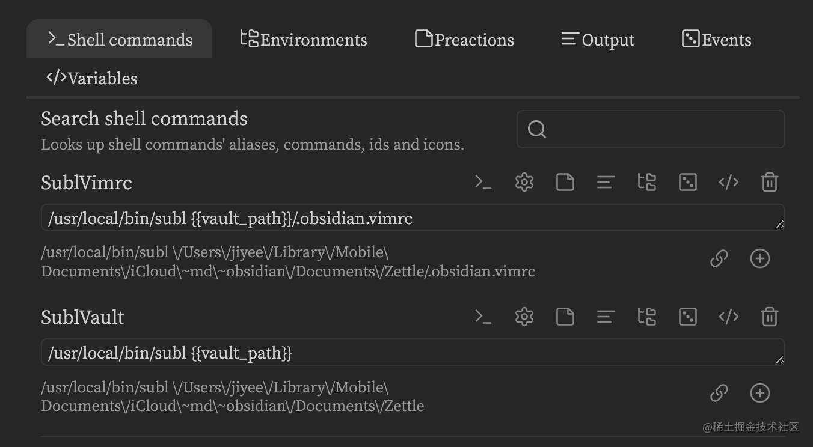The image size is (813, 447).
Task: Select the Events tab
Action: point(717,40)
